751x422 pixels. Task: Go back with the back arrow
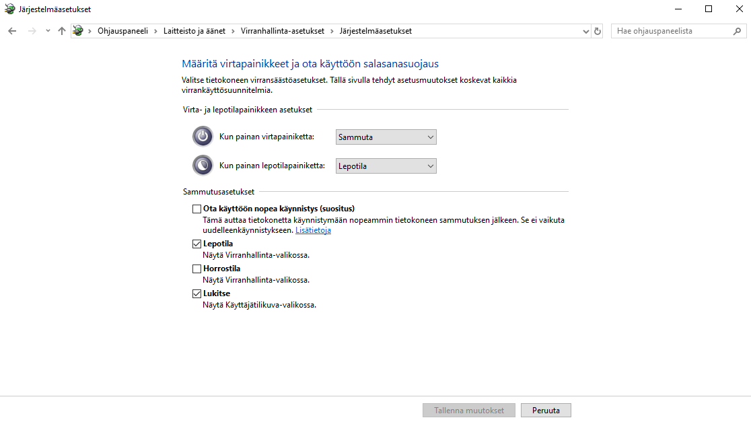tap(13, 31)
